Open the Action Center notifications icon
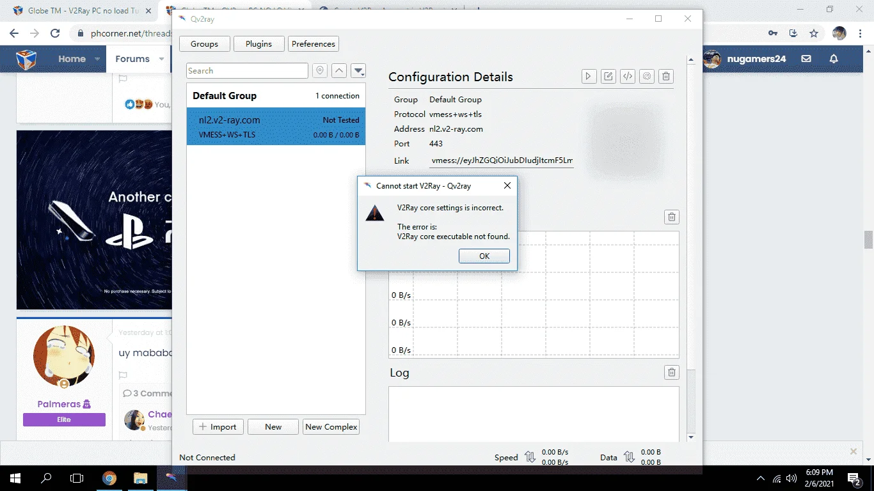Image resolution: width=874 pixels, height=491 pixels. (x=855, y=478)
